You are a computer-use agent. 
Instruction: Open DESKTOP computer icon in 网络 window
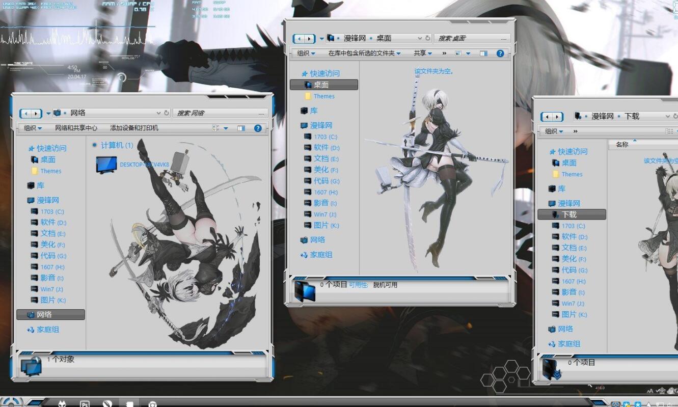tap(132, 165)
